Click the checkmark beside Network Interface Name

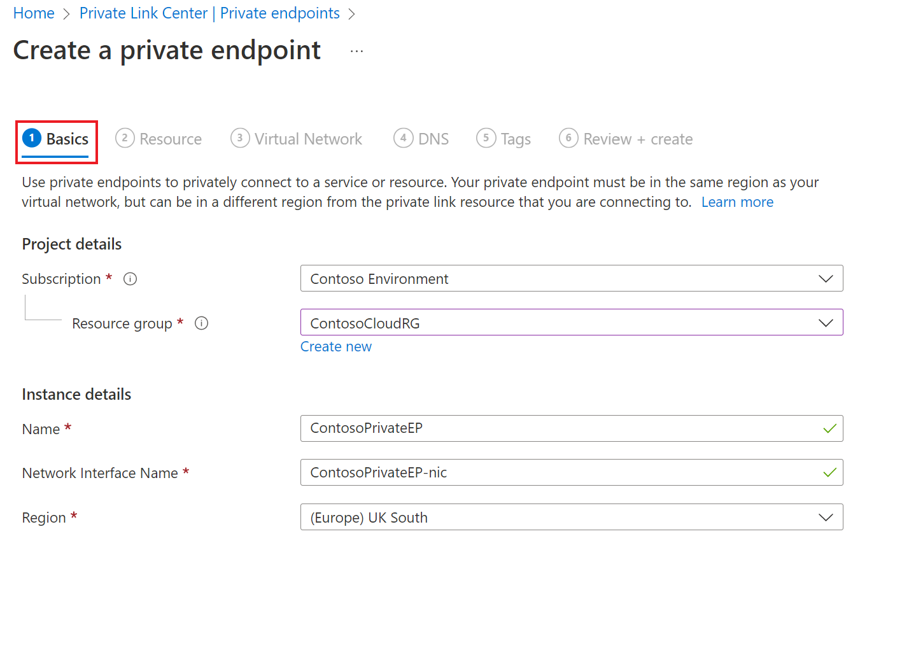coord(829,472)
